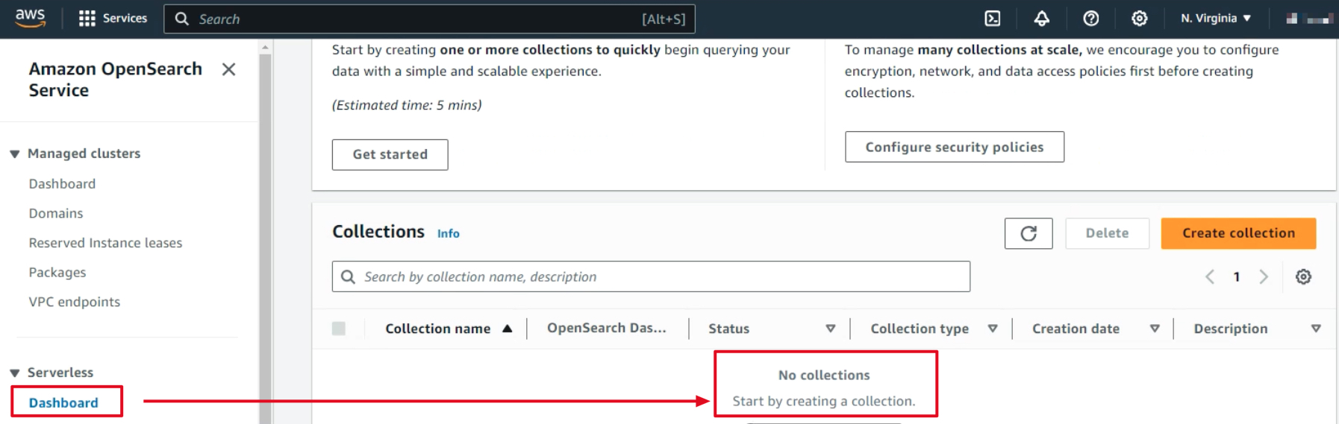The width and height of the screenshot is (1339, 424).
Task: Open console settings gear in top bar
Action: [x=1139, y=19]
